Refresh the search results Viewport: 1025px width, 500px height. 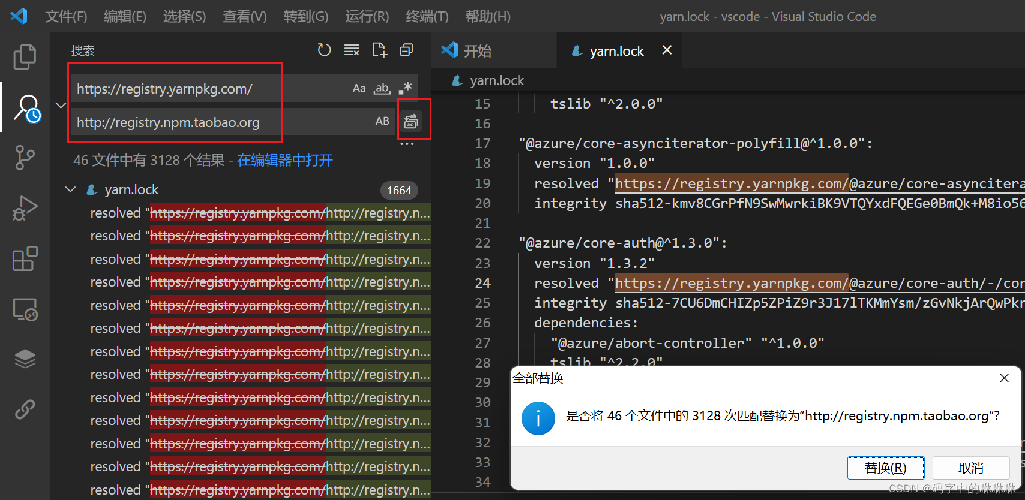324,50
